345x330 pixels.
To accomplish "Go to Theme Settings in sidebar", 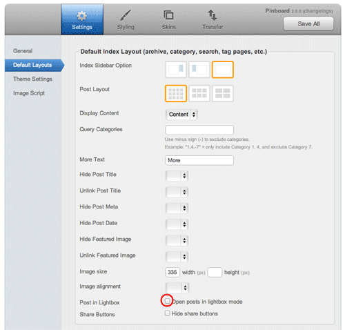I will click(32, 79).
